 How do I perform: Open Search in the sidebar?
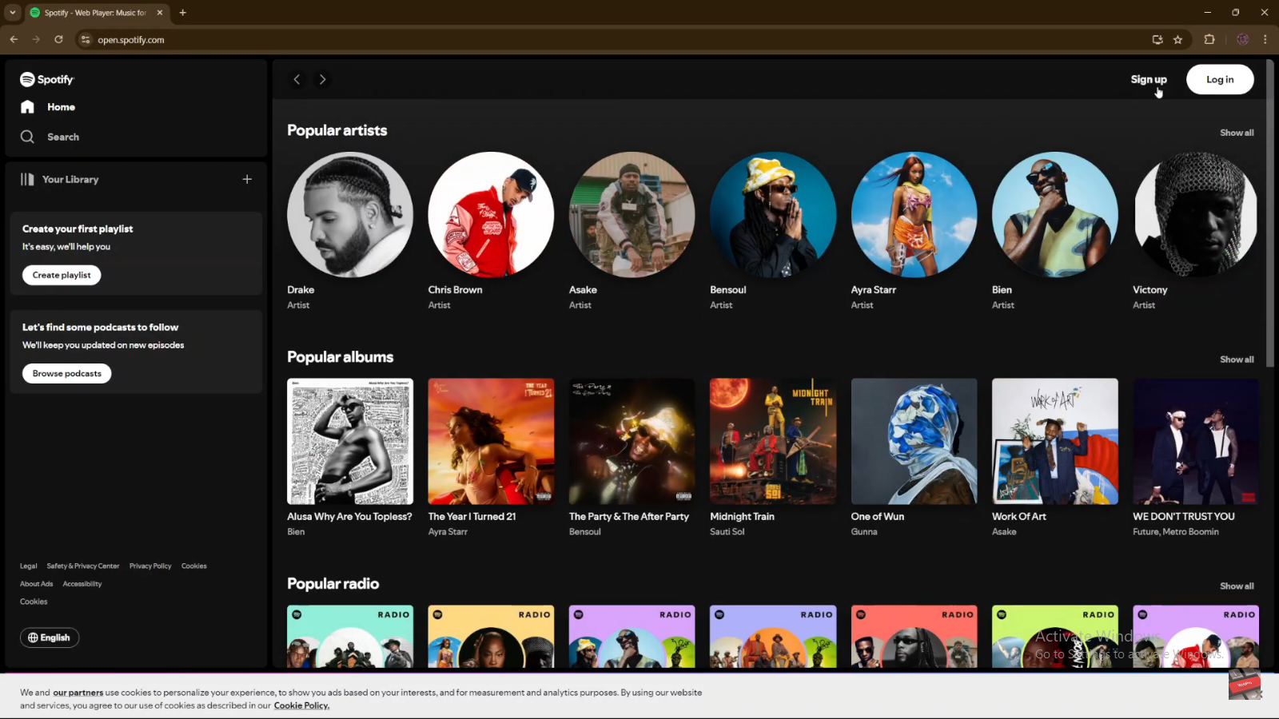coord(50,137)
